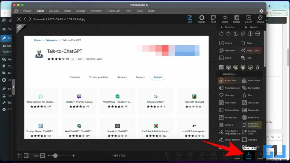Switch to the Viewer tab

(27, 11)
